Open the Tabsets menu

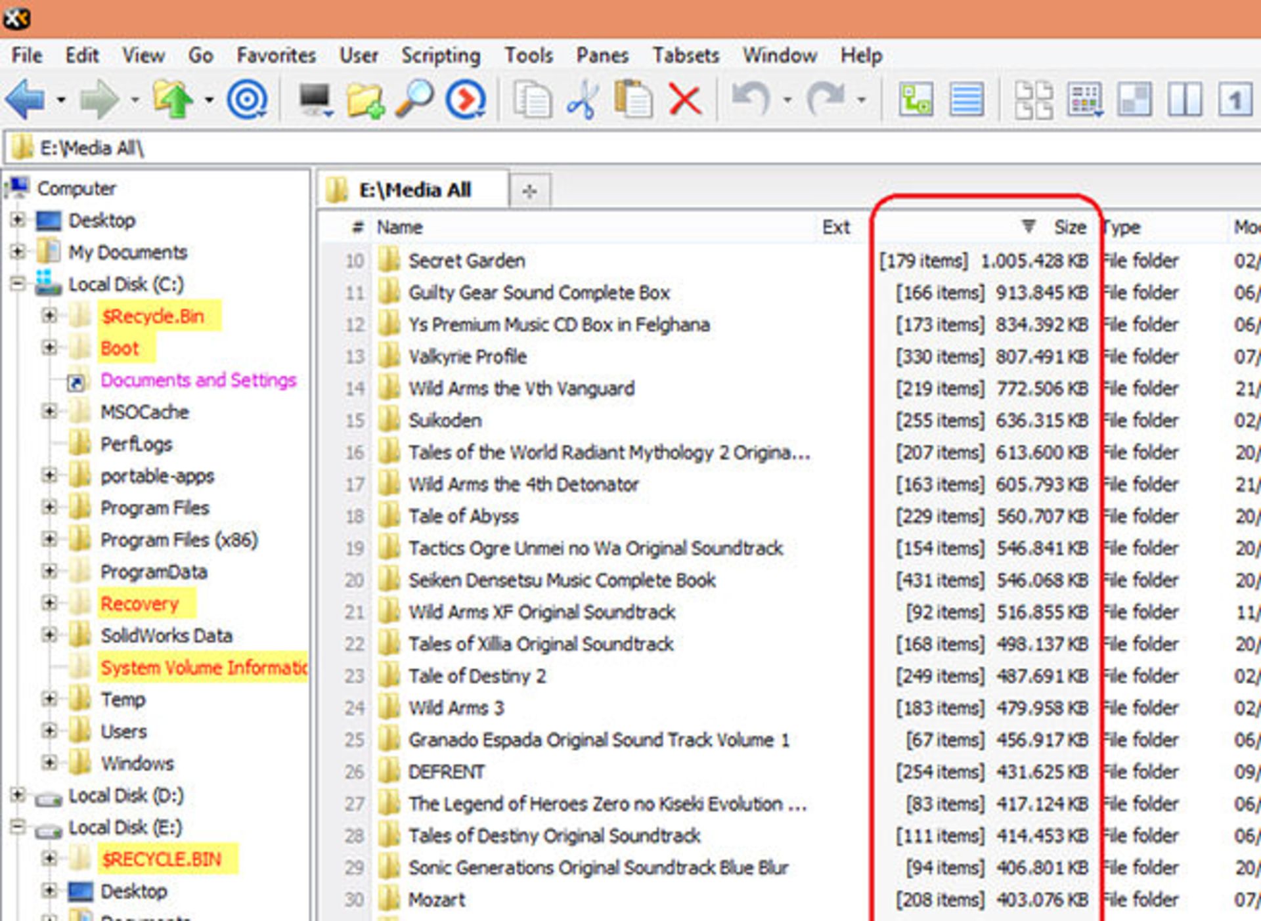tap(686, 56)
